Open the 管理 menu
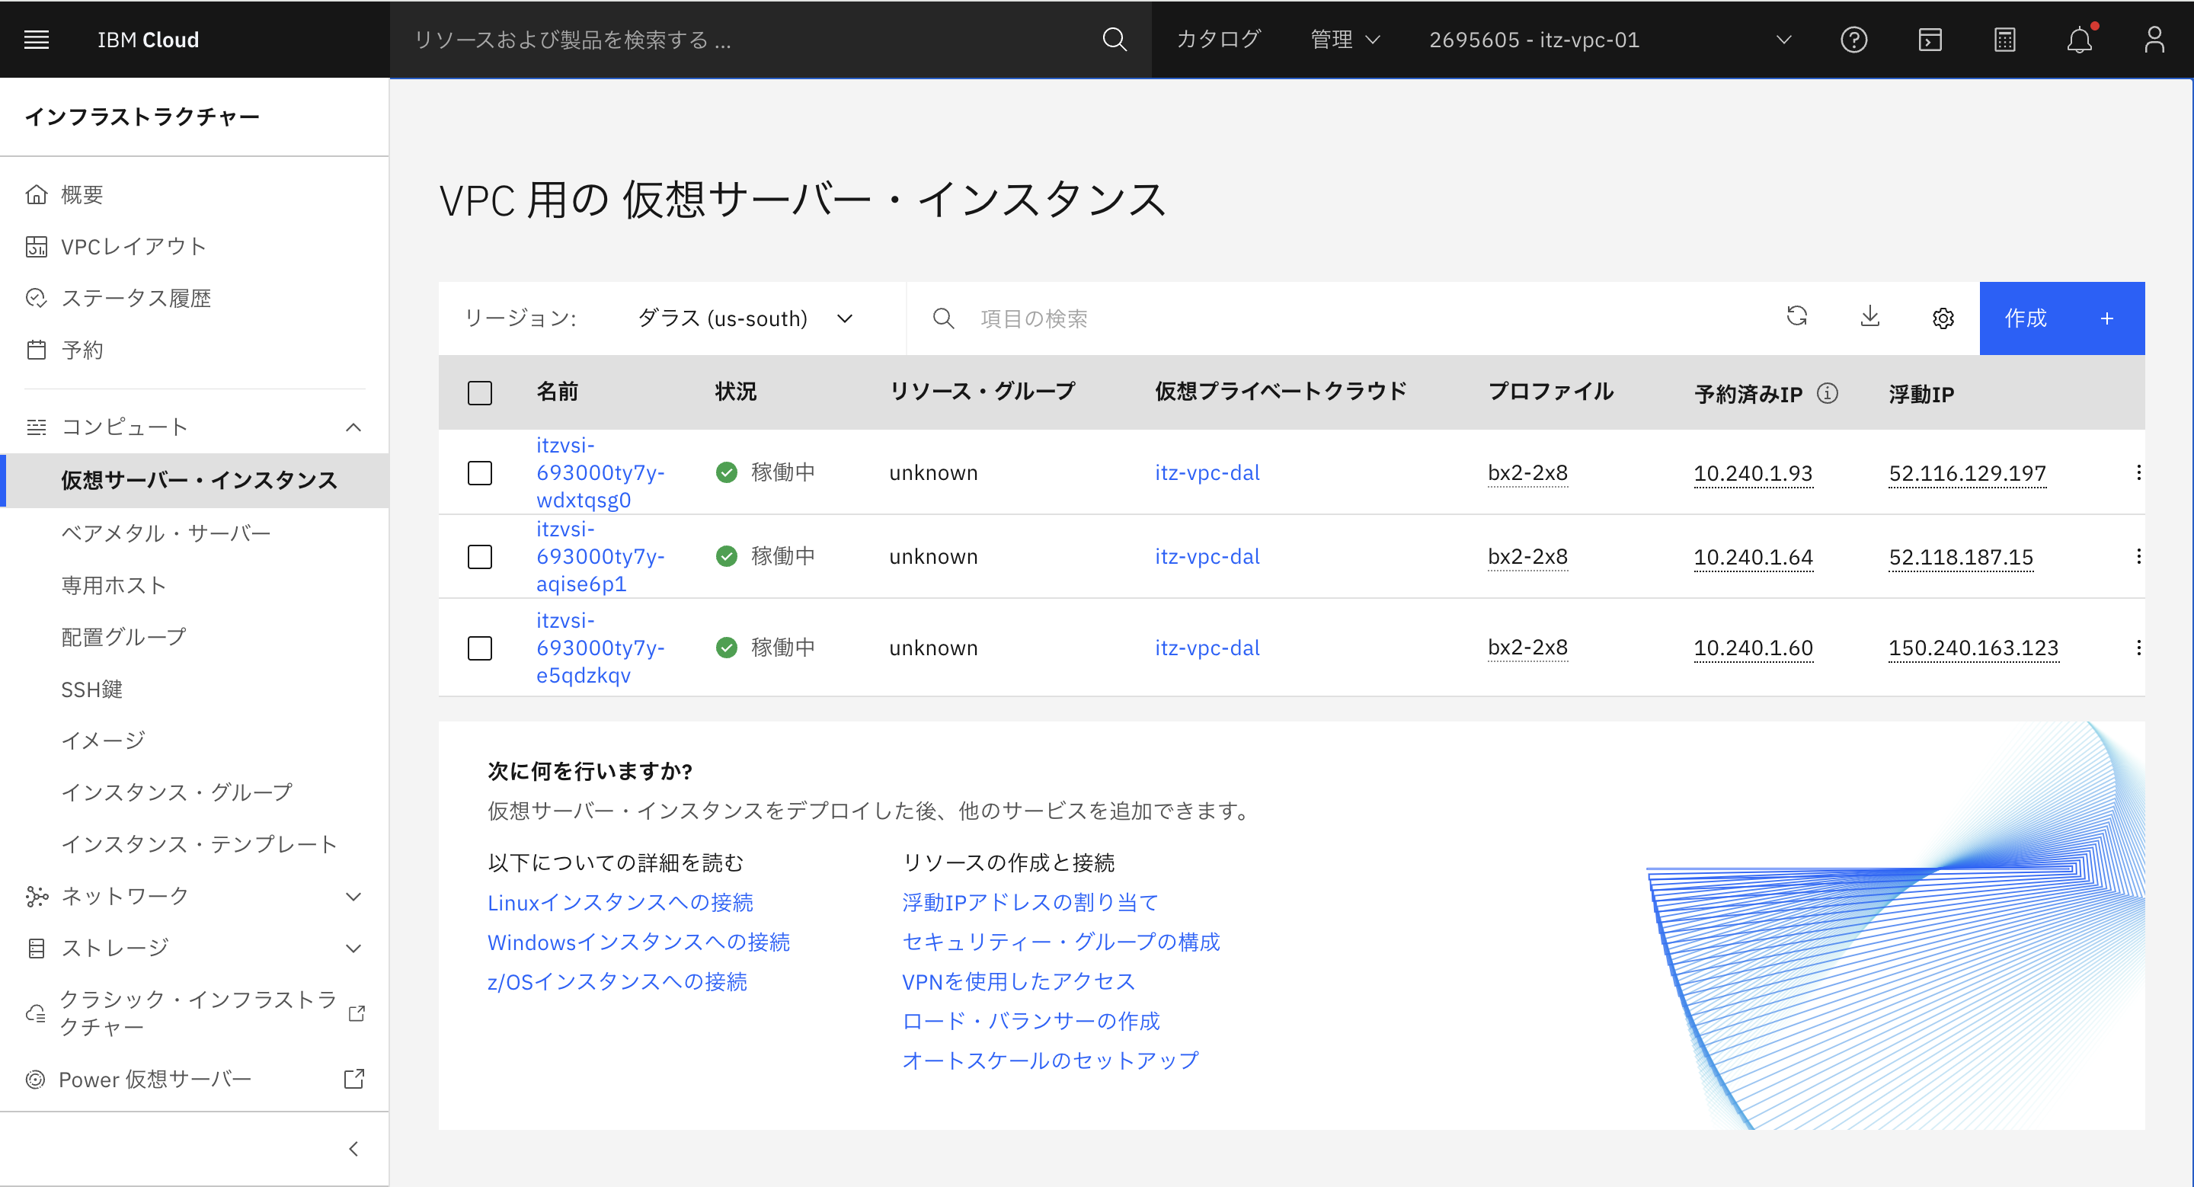The width and height of the screenshot is (2194, 1187). (1344, 39)
